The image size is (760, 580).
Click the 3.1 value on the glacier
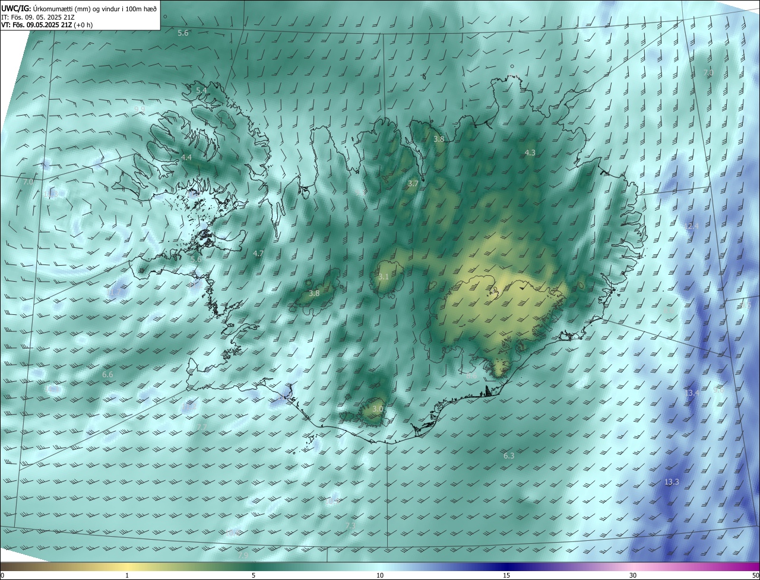(384, 277)
